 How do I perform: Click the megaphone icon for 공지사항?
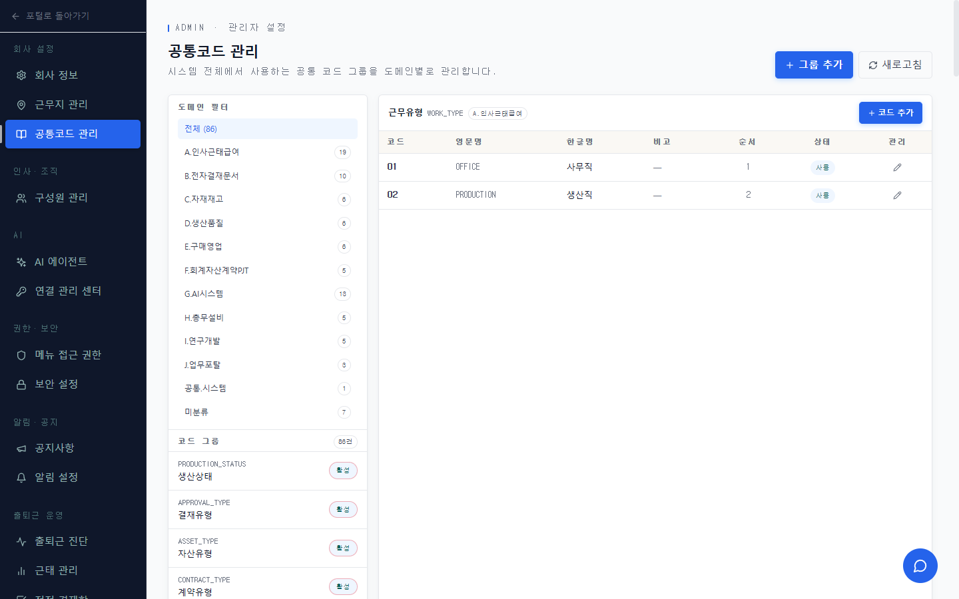[21, 448]
